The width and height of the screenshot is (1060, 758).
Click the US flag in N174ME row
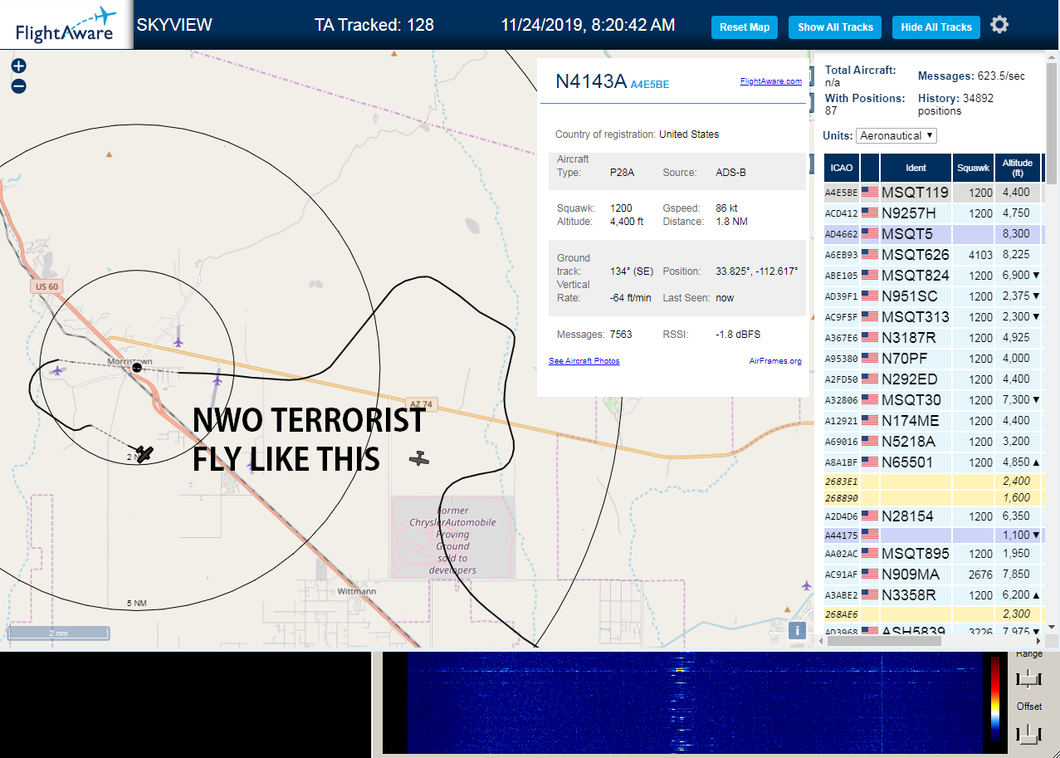point(870,421)
